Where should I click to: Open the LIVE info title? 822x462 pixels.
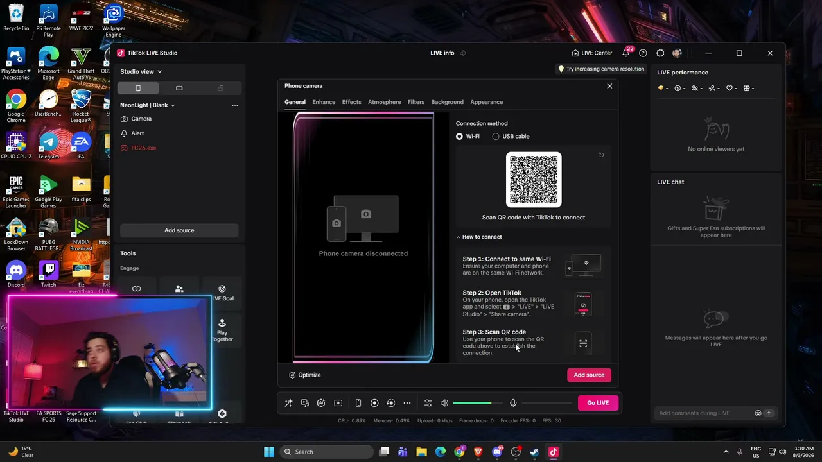point(442,53)
